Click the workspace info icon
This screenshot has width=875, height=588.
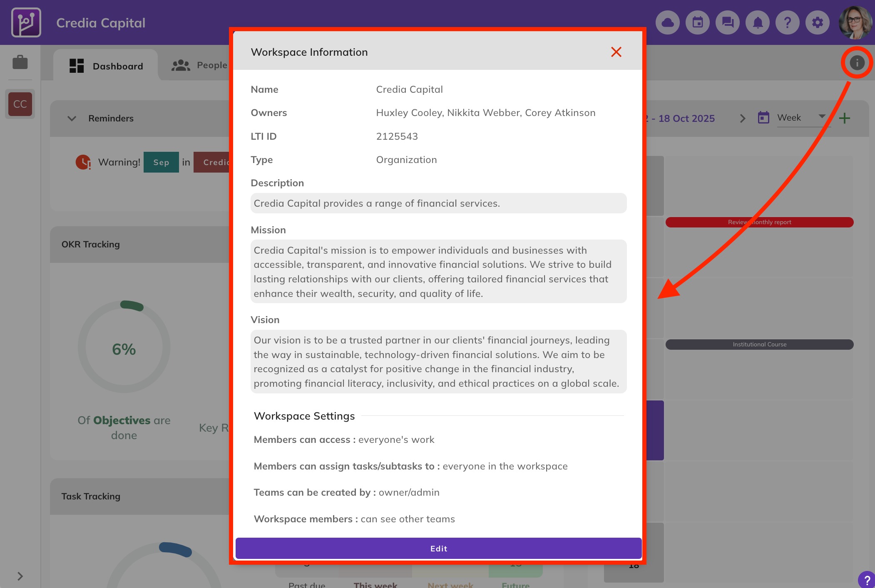point(857,63)
